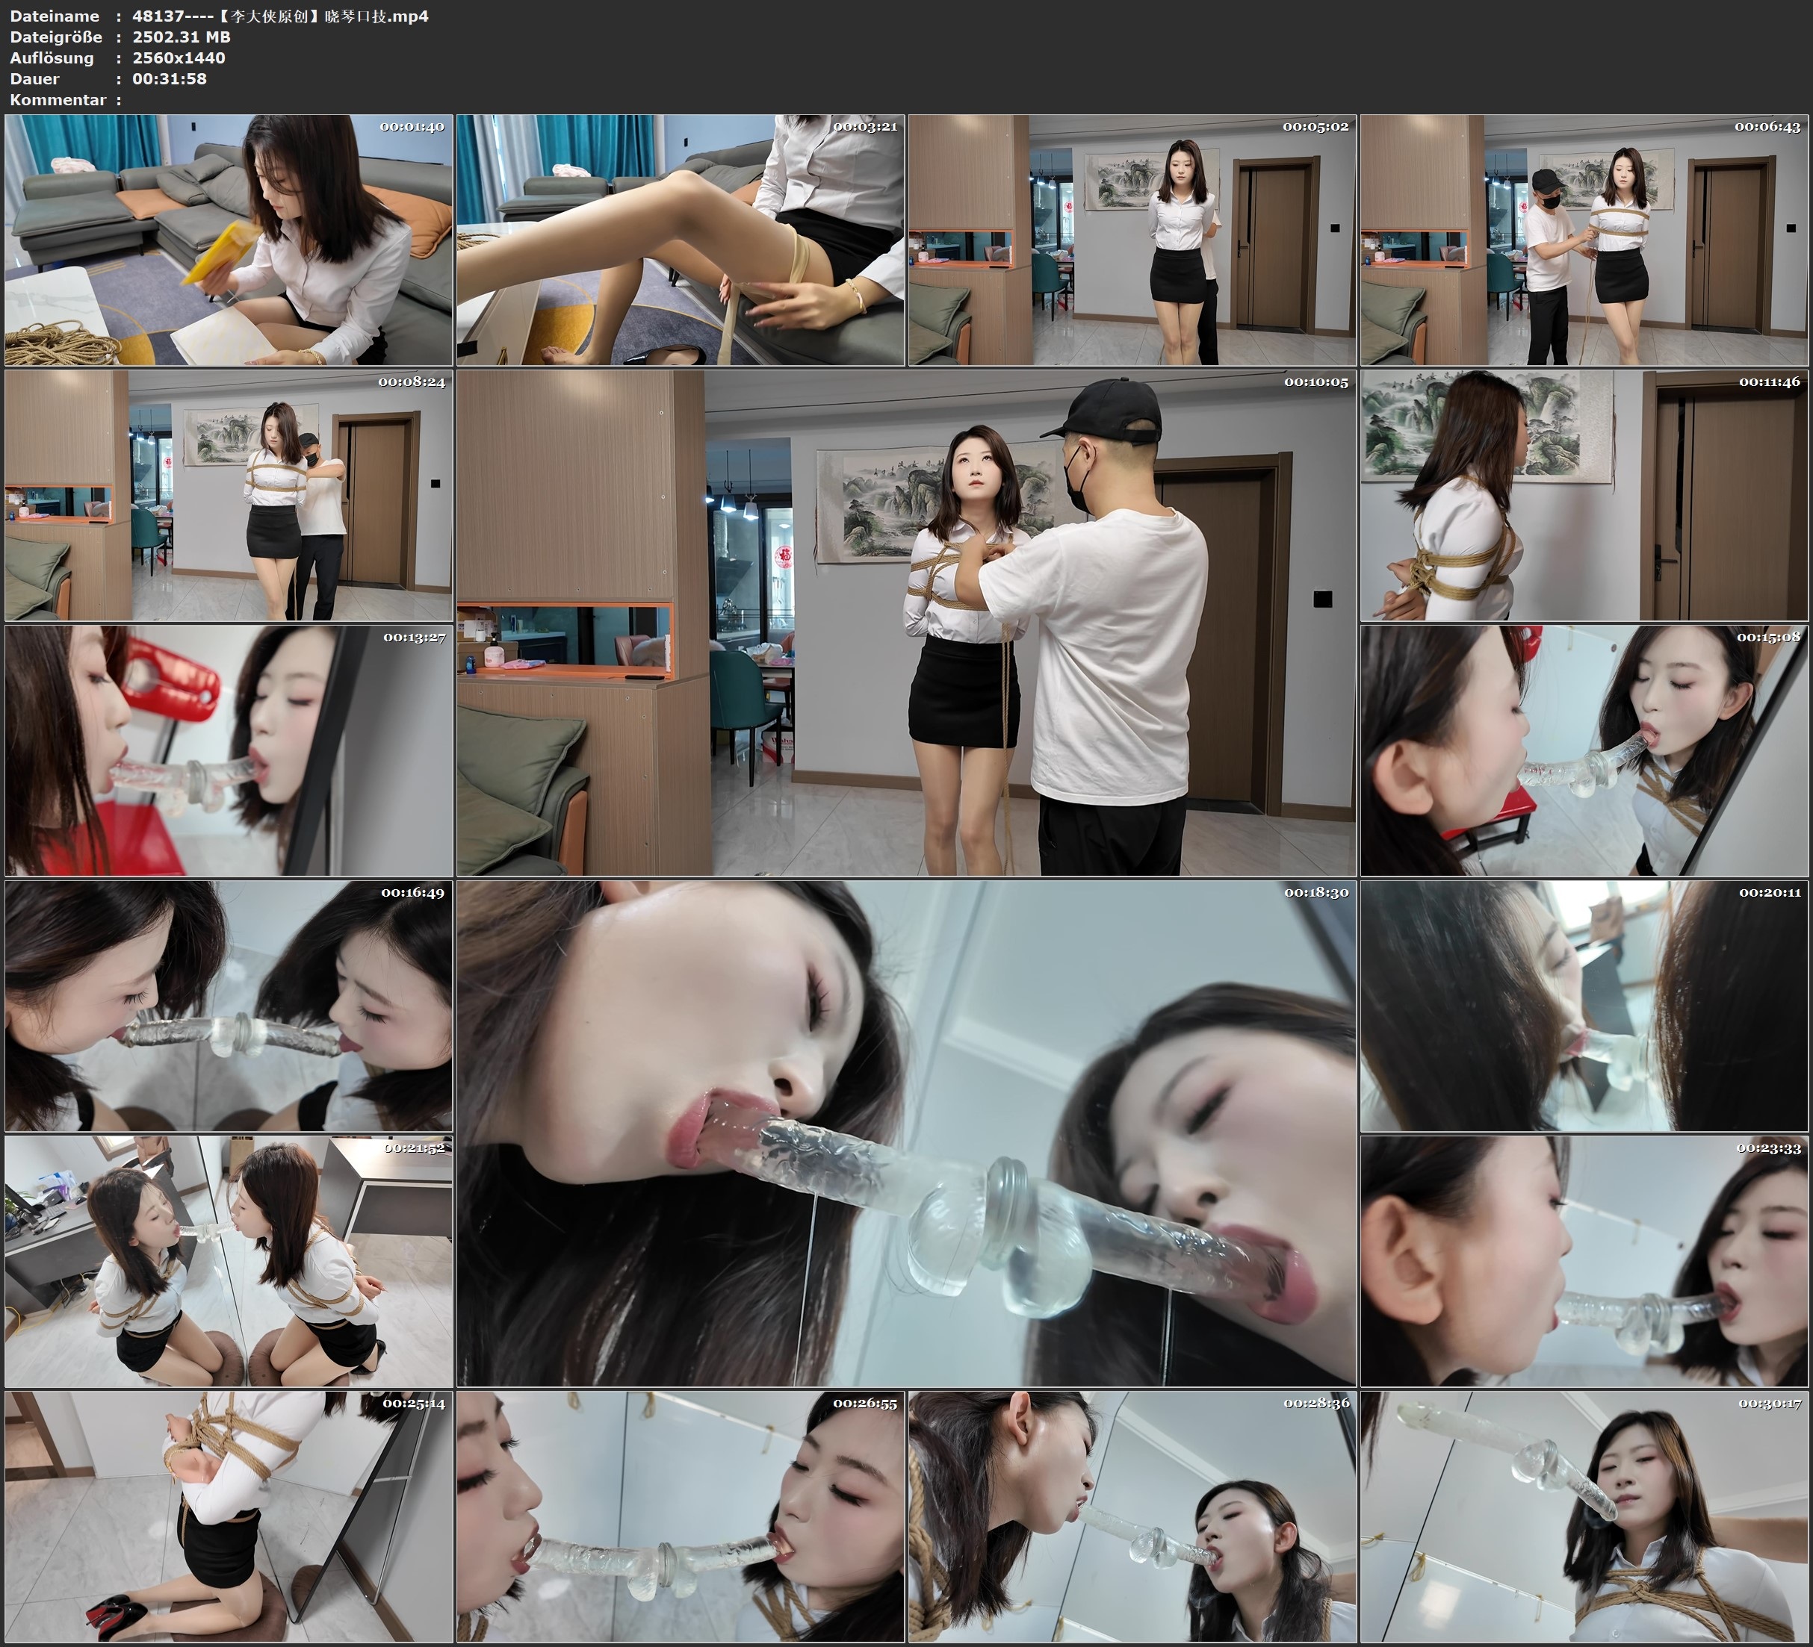Open the thumbnail at 00:05:02

(x=1132, y=240)
